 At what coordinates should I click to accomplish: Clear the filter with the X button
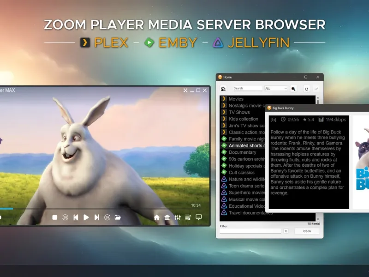[x=286, y=231]
